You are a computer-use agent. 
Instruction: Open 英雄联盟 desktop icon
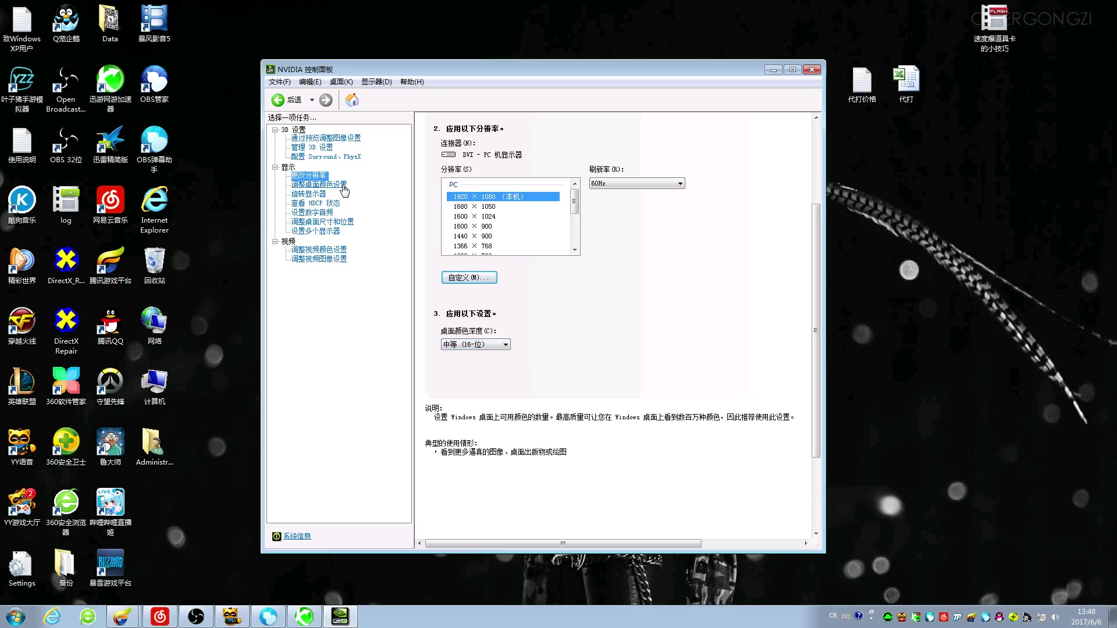click(x=22, y=387)
